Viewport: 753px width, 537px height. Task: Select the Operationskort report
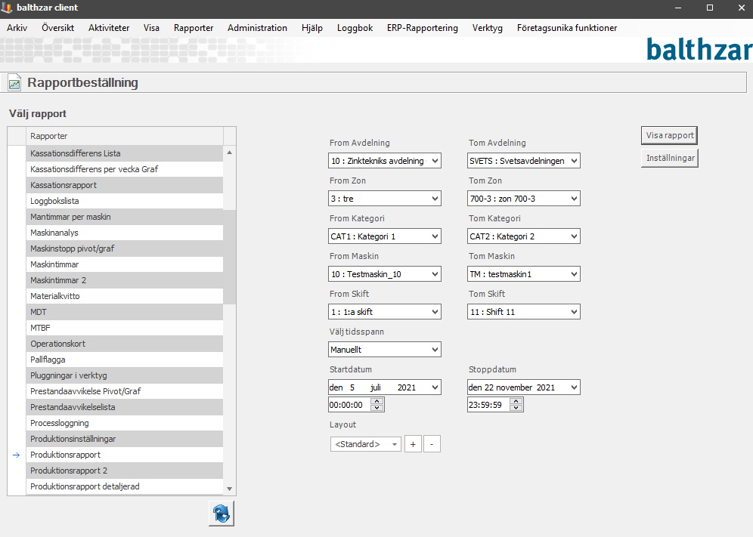tap(125, 344)
